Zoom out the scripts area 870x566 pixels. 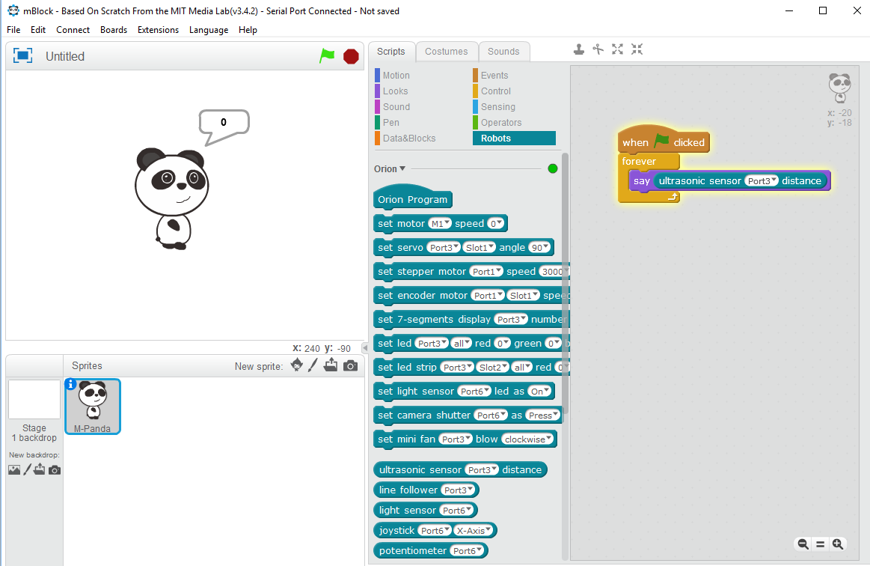point(803,544)
